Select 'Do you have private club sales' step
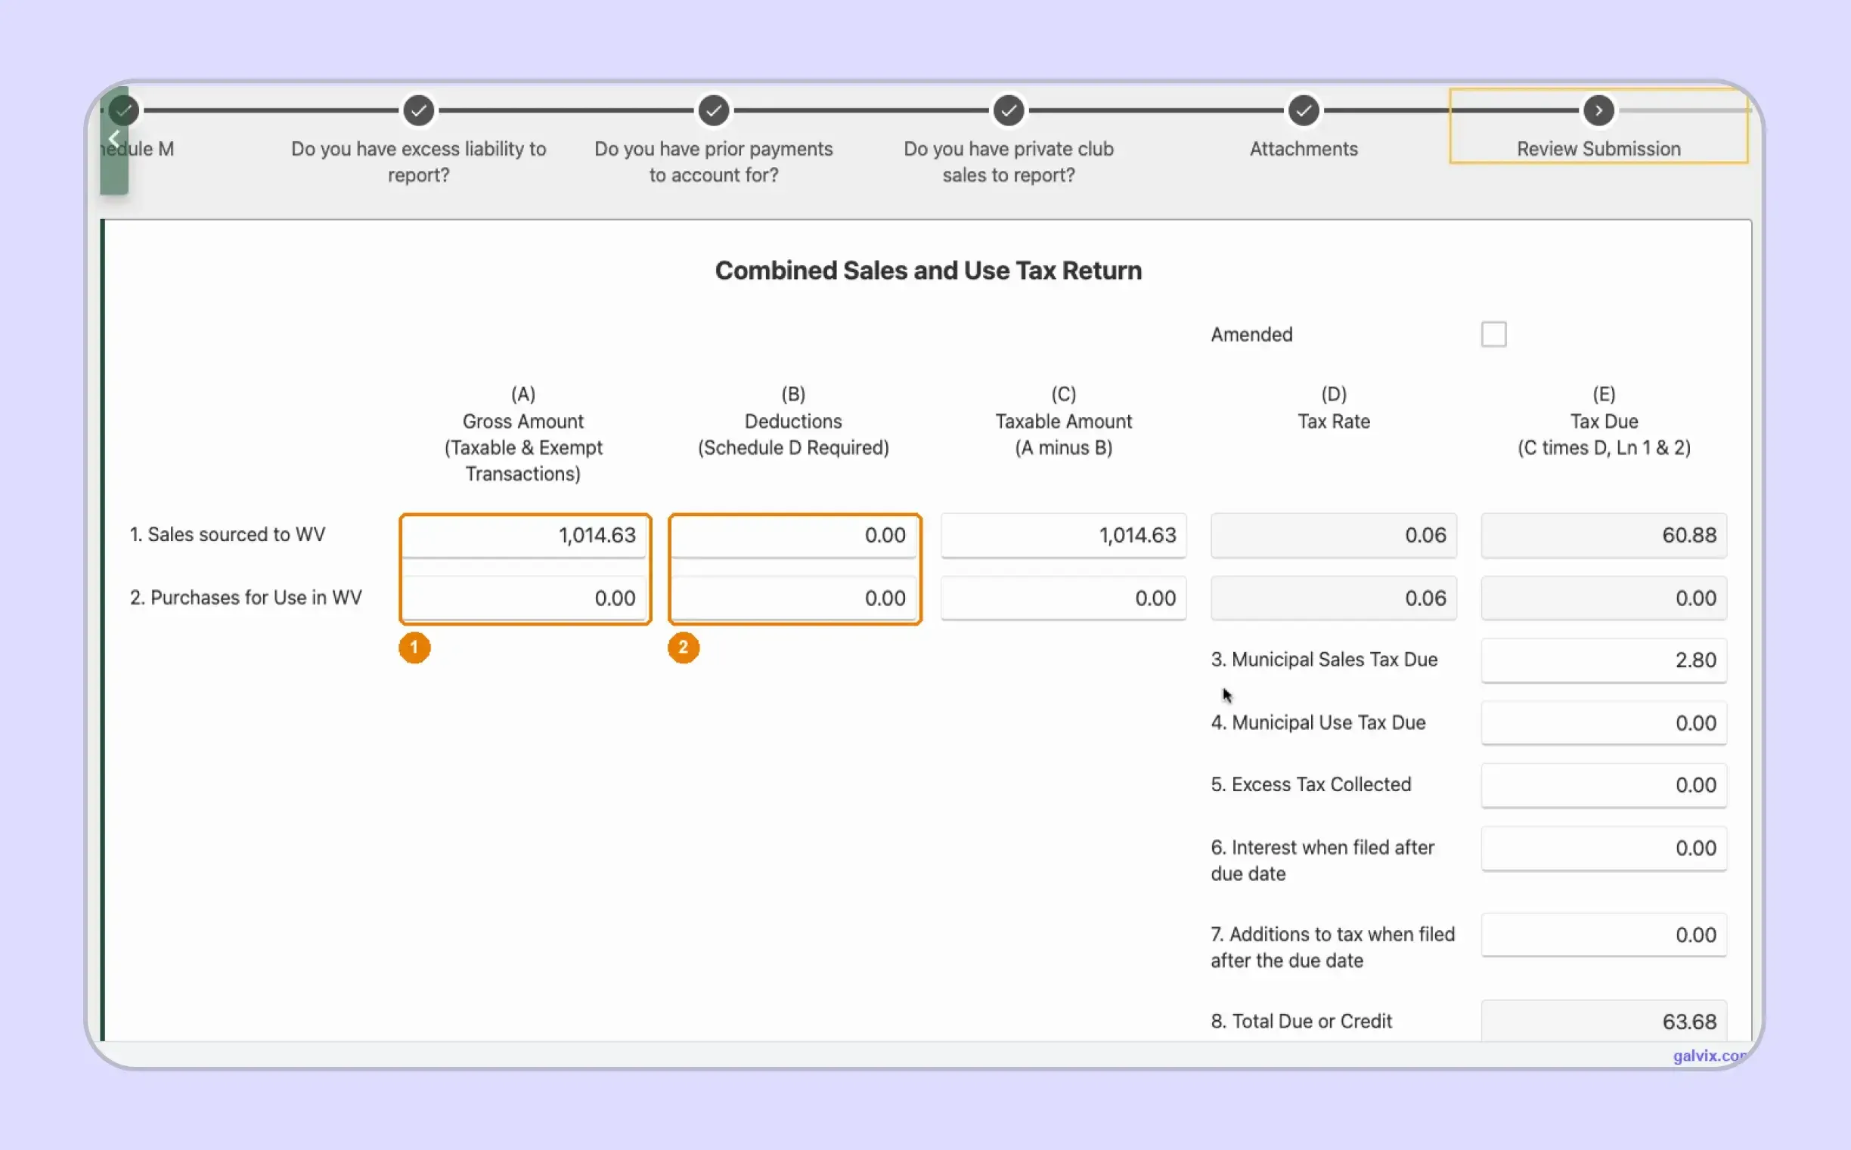 [1009, 162]
